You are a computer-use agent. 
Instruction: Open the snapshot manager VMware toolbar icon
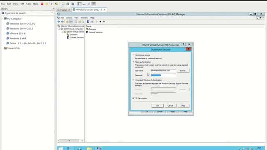point(73,4)
